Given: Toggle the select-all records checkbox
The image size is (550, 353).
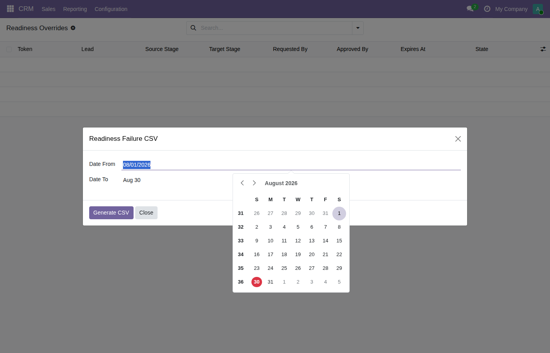Looking at the screenshot, I should click(9, 49).
